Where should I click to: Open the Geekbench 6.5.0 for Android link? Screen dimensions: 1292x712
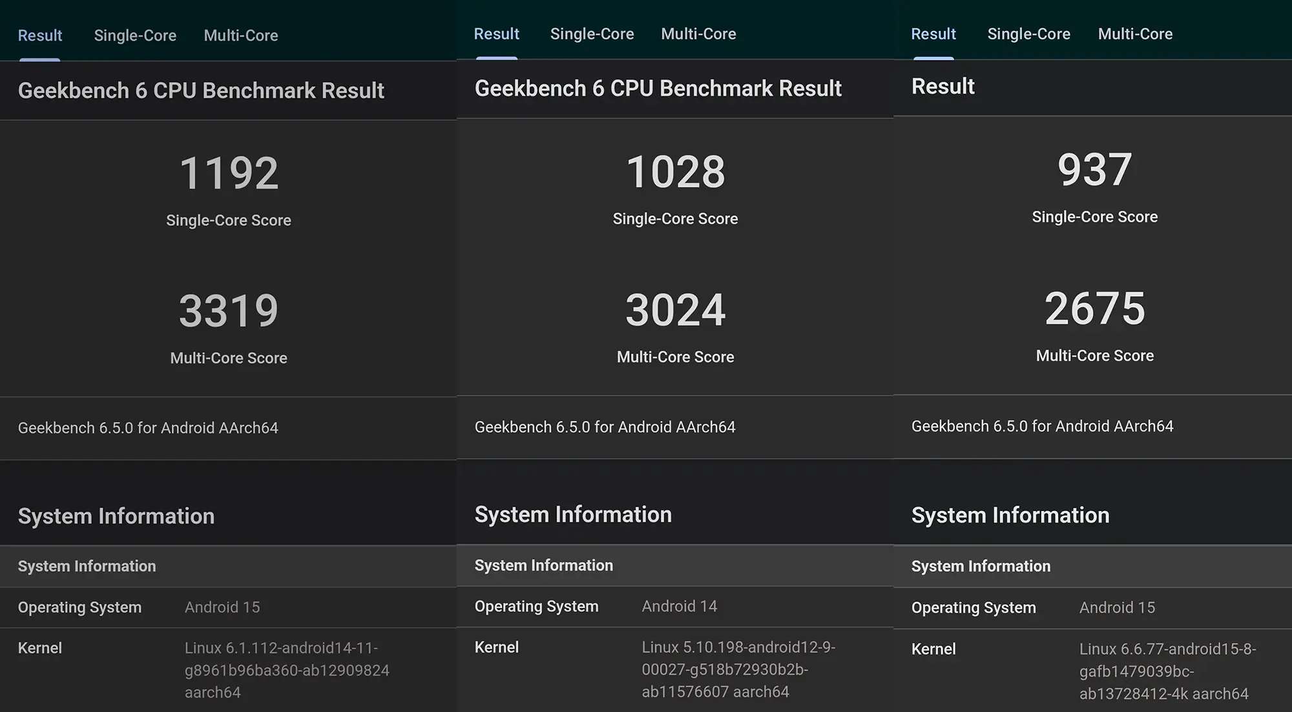click(148, 428)
